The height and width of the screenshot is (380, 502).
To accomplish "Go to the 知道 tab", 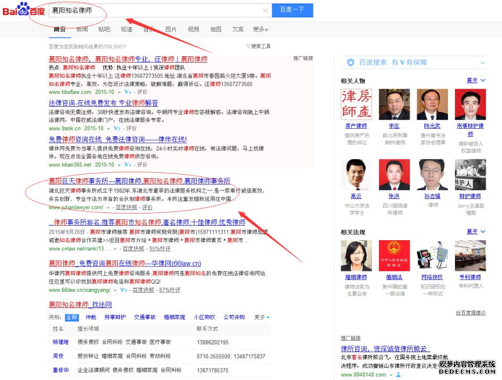I will point(127,30).
